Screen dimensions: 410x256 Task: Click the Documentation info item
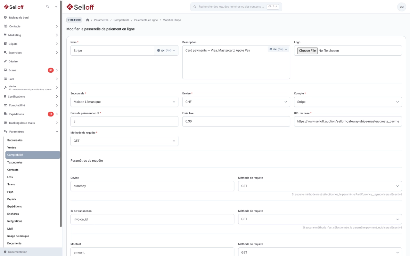tap(31, 252)
